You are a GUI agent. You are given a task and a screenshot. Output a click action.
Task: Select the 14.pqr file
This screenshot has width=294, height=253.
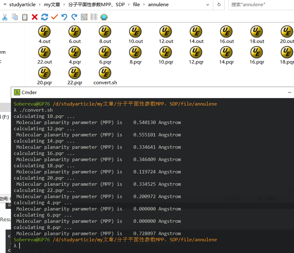point(227,56)
